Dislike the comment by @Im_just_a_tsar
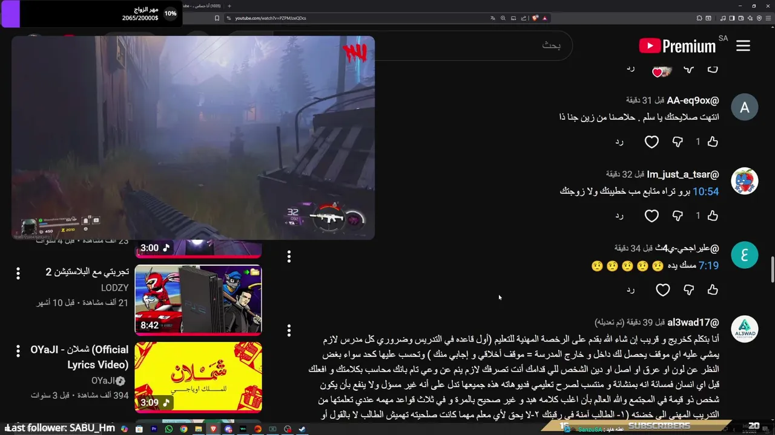775x435 pixels. tap(678, 216)
